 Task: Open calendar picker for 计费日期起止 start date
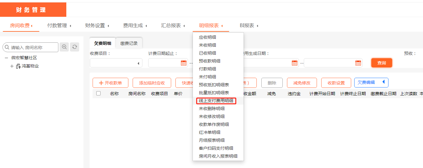click(x=183, y=63)
